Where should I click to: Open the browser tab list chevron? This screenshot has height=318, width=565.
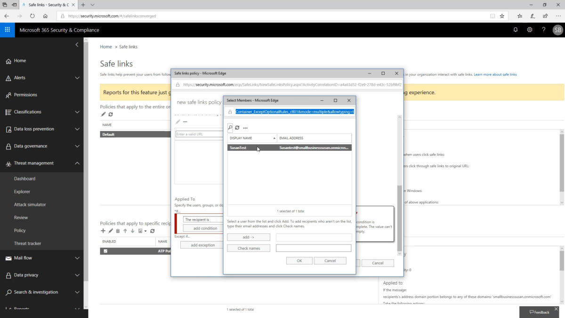pyautogui.click(x=92, y=5)
